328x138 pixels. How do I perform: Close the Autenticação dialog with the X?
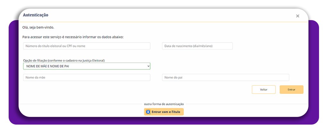click(298, 16)
